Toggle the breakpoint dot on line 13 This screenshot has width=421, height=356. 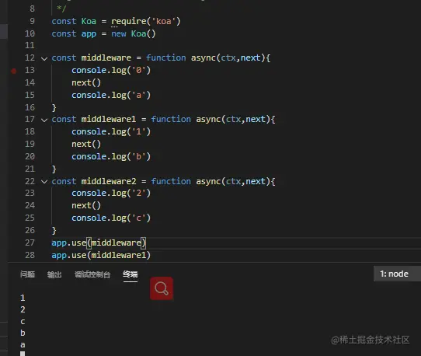tap(14, 71)
